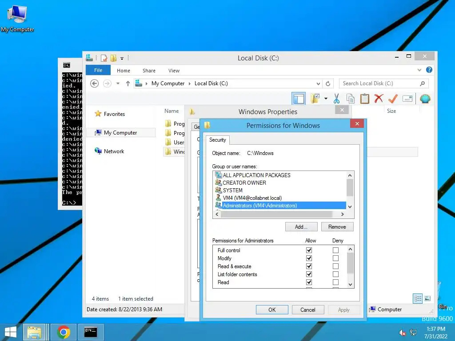Toggle Modify Allow checkbox
The width and height of the screenshot is (455, 341).
(309, 258)
